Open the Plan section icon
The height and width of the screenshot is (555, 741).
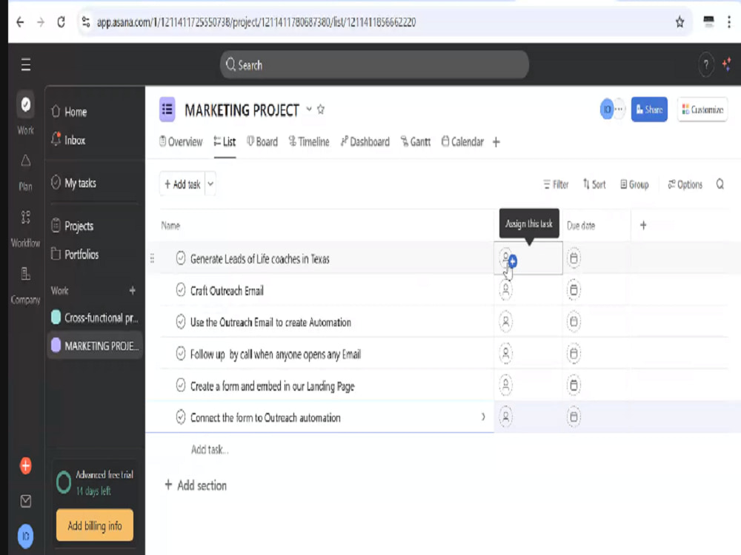coord(25,161)
